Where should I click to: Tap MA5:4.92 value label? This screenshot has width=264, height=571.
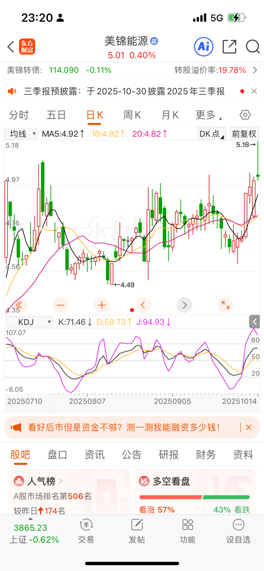(63, 134)
